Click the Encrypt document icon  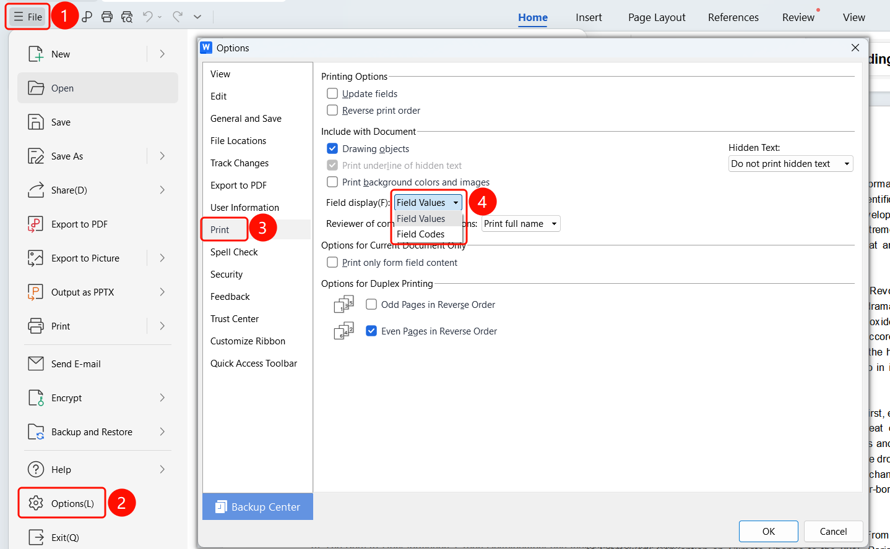pyautogui.click(x=36, y=398)
